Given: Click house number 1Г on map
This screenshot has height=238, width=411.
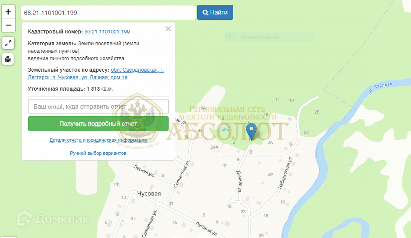Looking at the screenshot, I should pos(278,99).
